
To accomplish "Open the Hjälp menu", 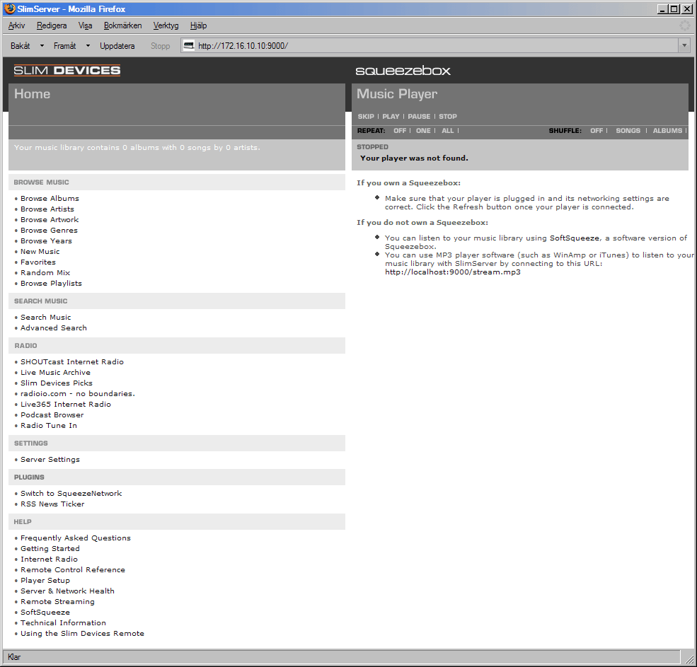I will pos(198,25).
